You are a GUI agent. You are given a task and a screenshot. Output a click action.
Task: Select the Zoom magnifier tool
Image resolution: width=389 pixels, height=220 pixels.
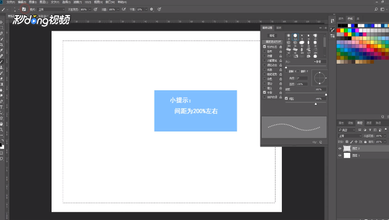2,130
